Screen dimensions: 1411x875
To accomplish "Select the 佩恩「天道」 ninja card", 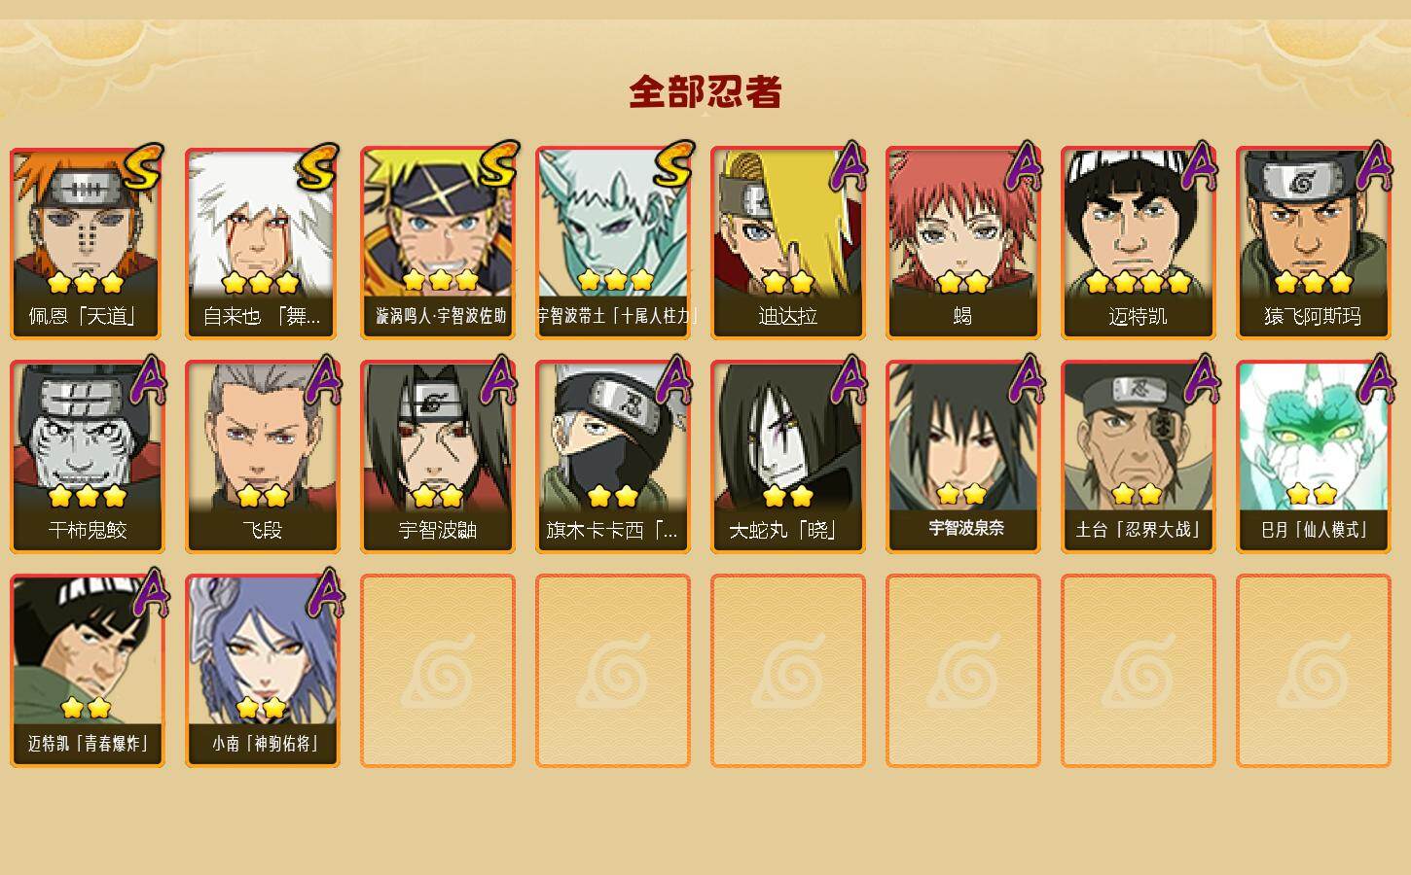I will 88,243.
